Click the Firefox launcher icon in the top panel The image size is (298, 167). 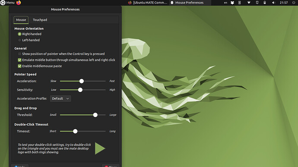[x=19, y=3]
